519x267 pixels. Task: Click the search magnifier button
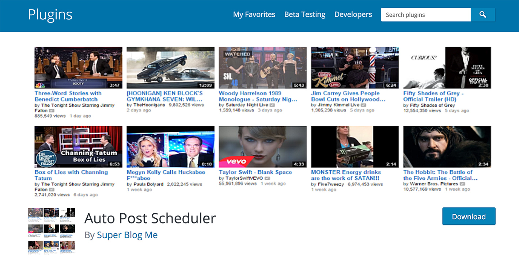[483, 15]
